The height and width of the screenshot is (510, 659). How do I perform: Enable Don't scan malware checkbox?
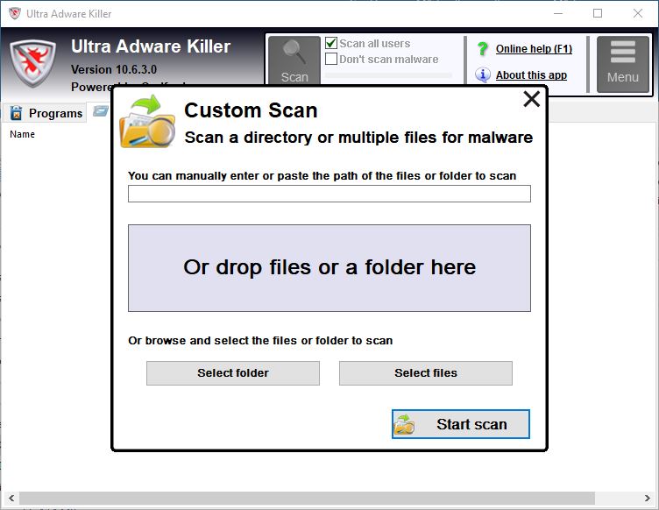click(x=331, y=59)
